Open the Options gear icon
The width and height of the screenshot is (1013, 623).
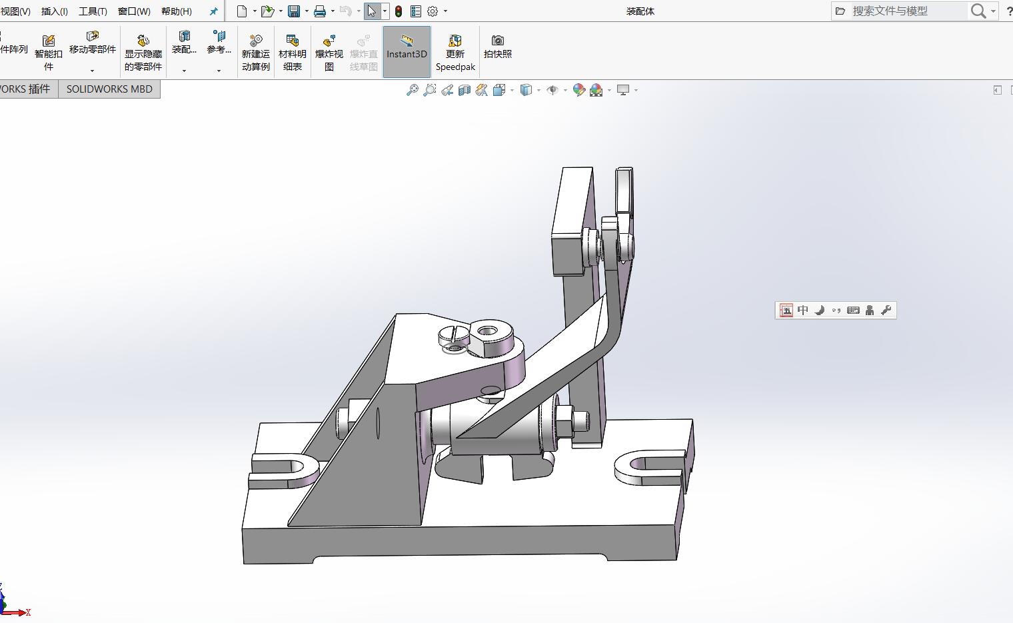pos(433,11)
